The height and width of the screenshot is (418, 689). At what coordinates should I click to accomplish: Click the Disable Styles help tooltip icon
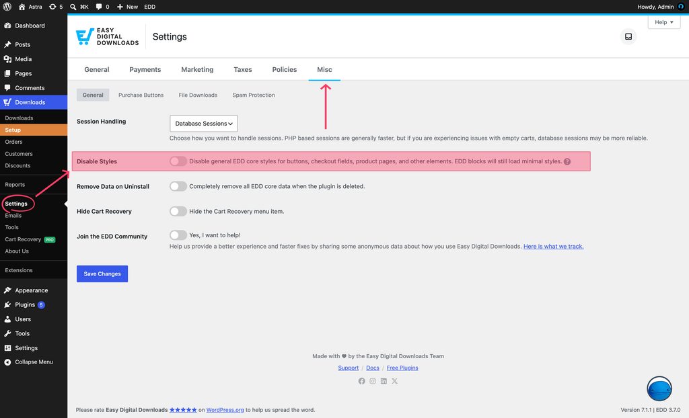click(x=567, y=161)
